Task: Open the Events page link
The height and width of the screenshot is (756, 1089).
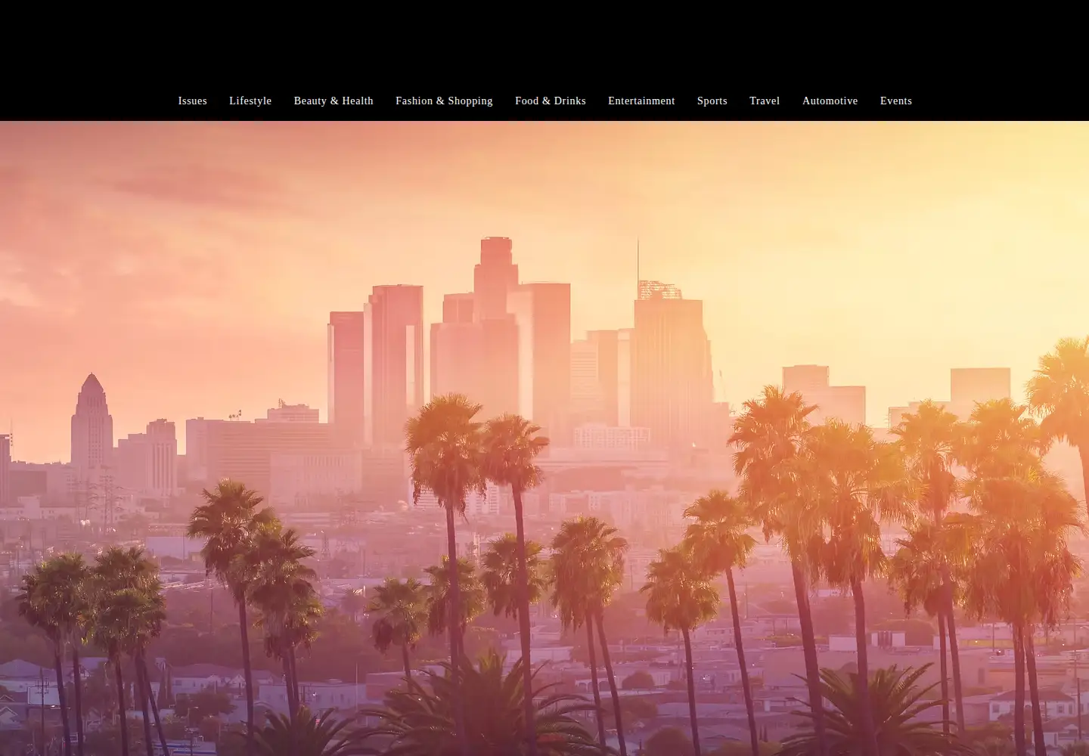Action: coord(896,101)
